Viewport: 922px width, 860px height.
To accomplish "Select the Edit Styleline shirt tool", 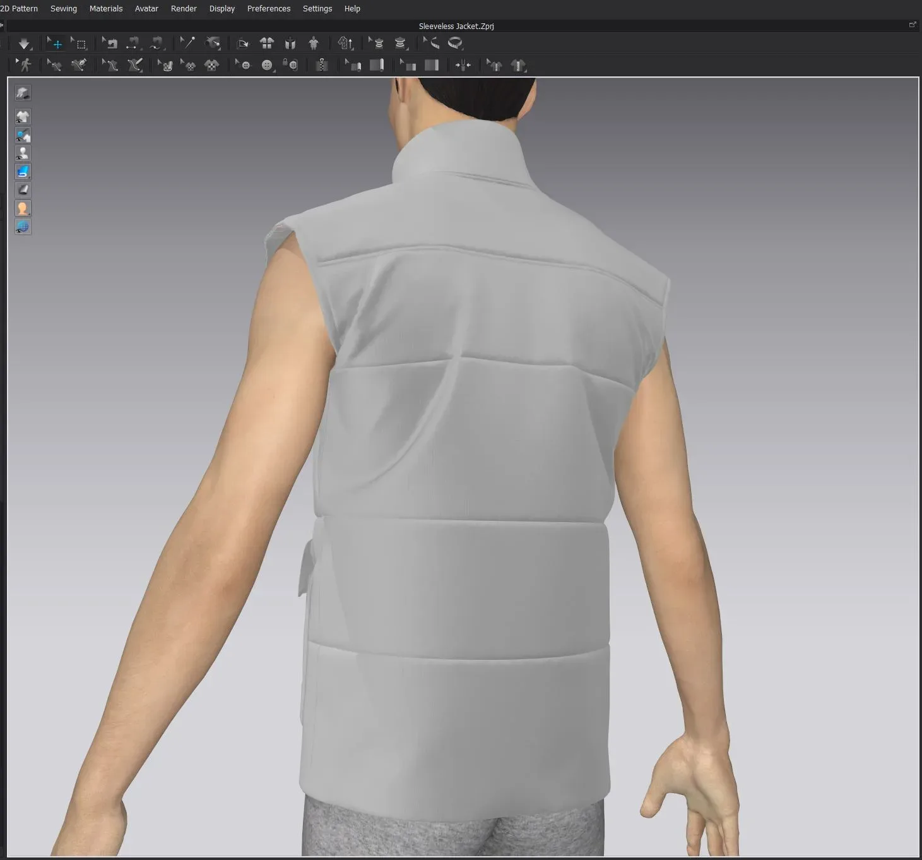I will [494, 65].
